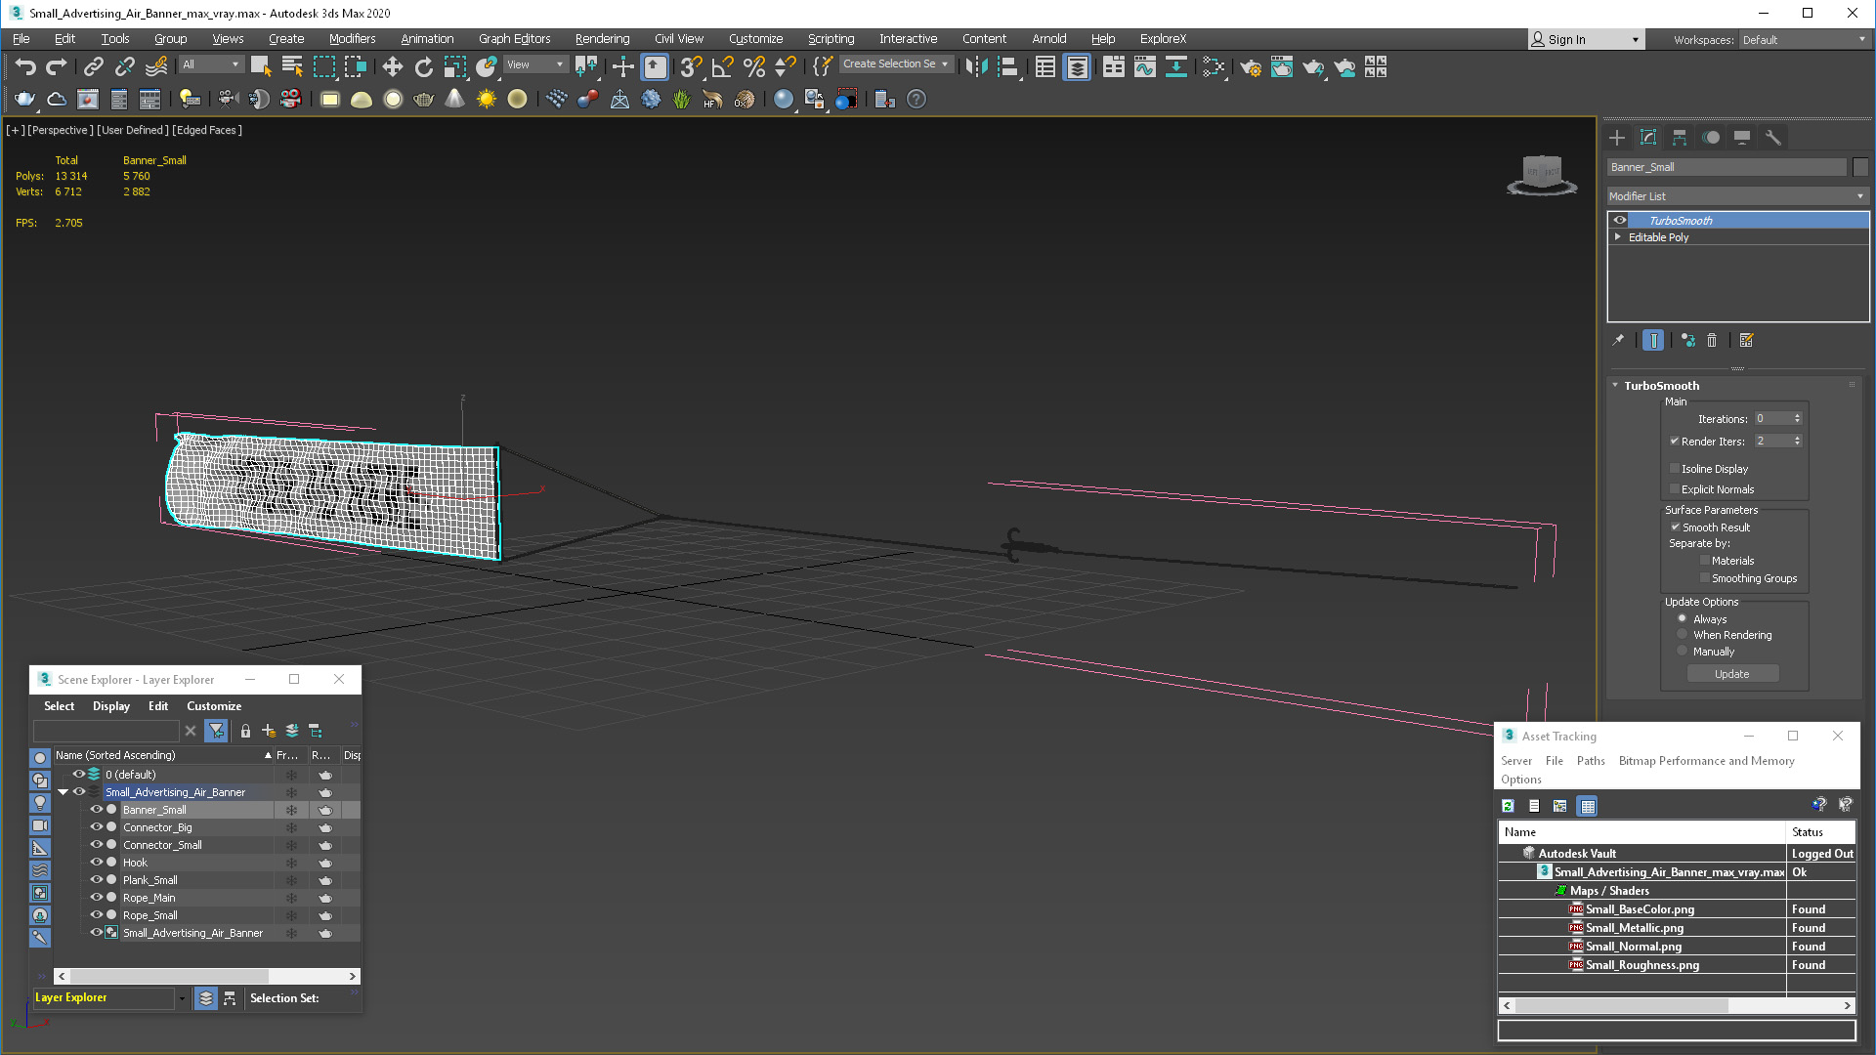This screenshot has width=1876, height=1055.
Task: Select When Rendering update option
Action: (1683, 634)
